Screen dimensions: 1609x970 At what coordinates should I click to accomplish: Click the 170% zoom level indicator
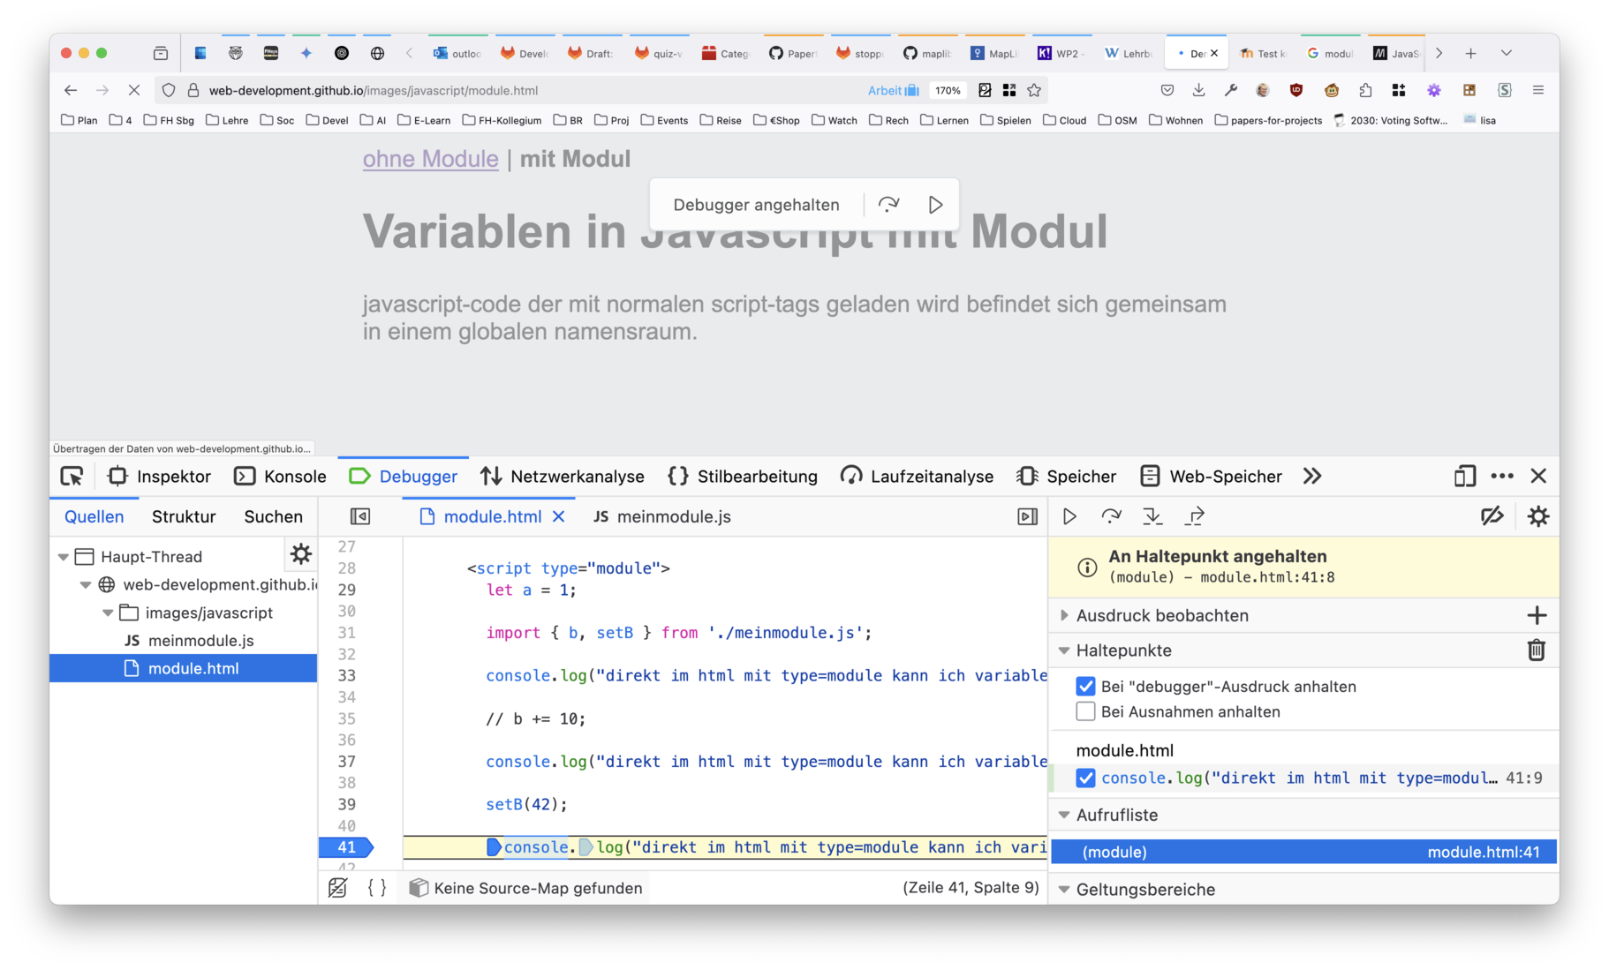[x=948, y=90]
